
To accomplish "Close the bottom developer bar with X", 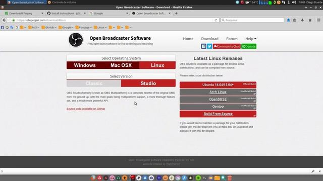I will pos(319,171).
